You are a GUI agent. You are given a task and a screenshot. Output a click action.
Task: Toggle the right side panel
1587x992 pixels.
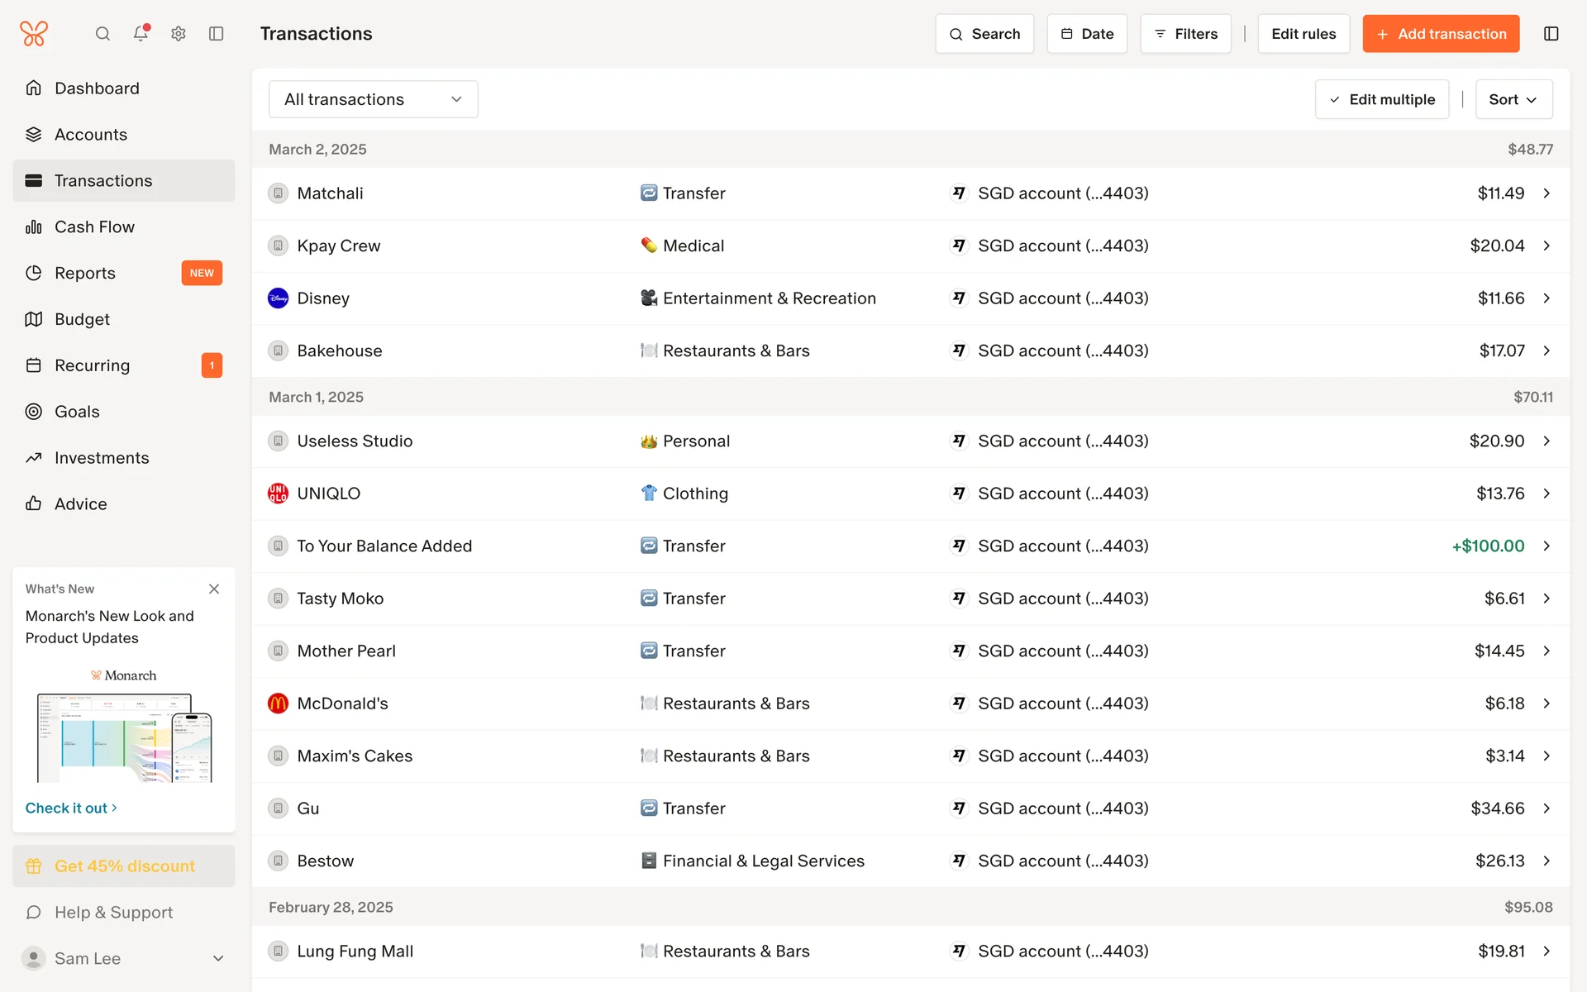1551,34
